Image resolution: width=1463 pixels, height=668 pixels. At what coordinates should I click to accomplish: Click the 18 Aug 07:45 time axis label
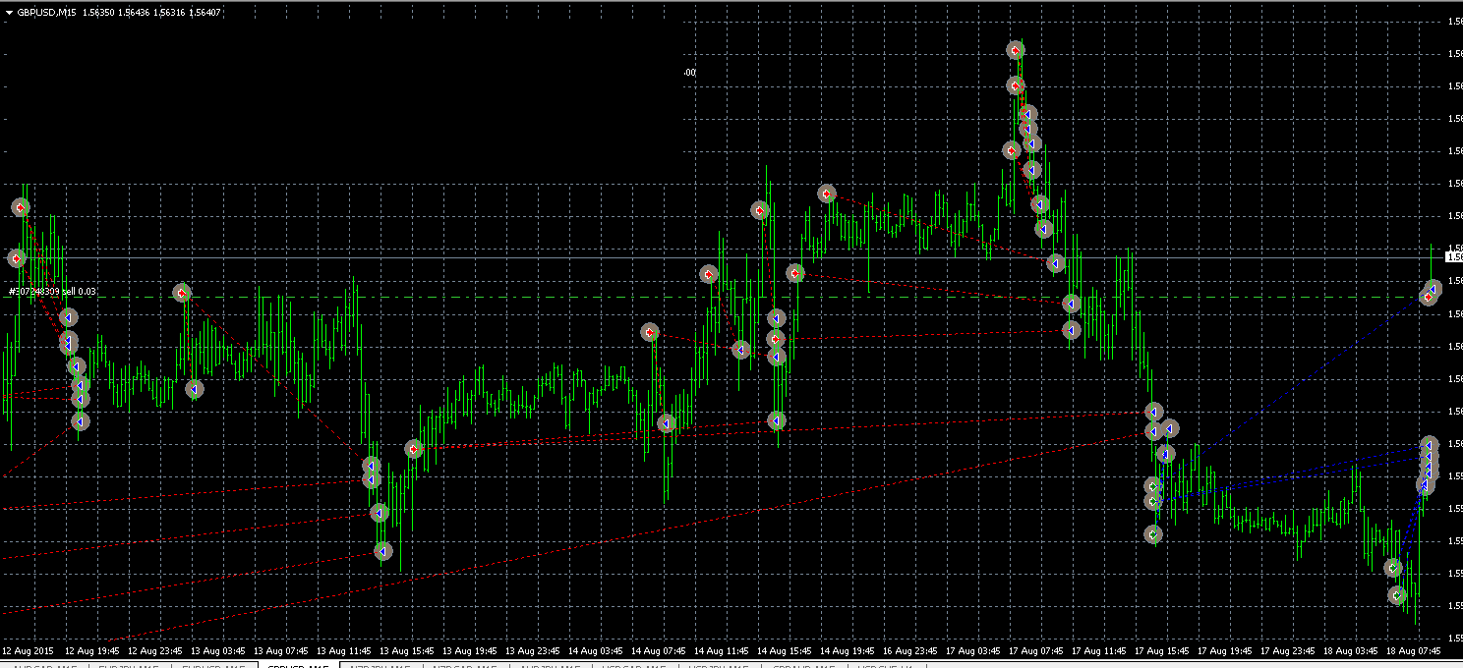click(1415, 650)
